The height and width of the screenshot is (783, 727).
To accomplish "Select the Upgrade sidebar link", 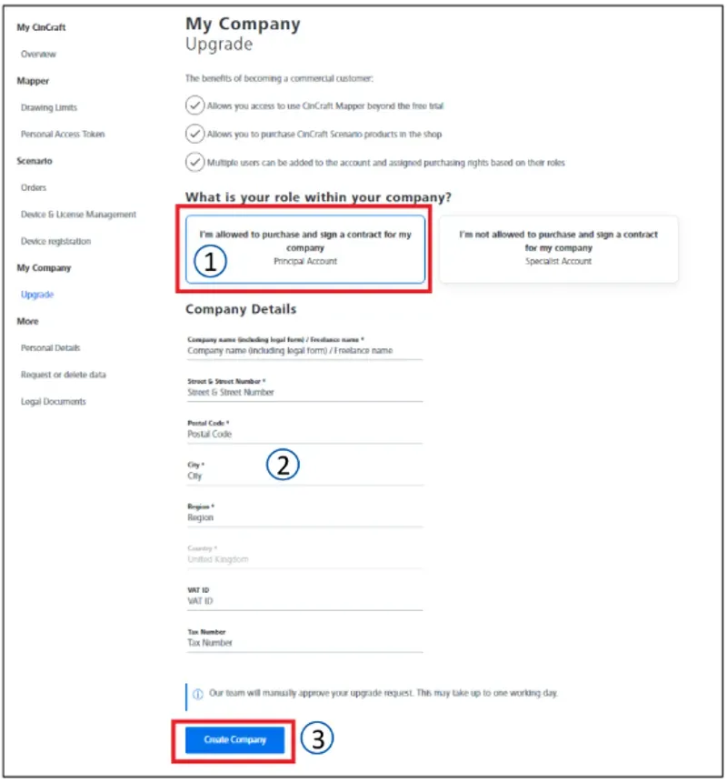I will point(37,295).
